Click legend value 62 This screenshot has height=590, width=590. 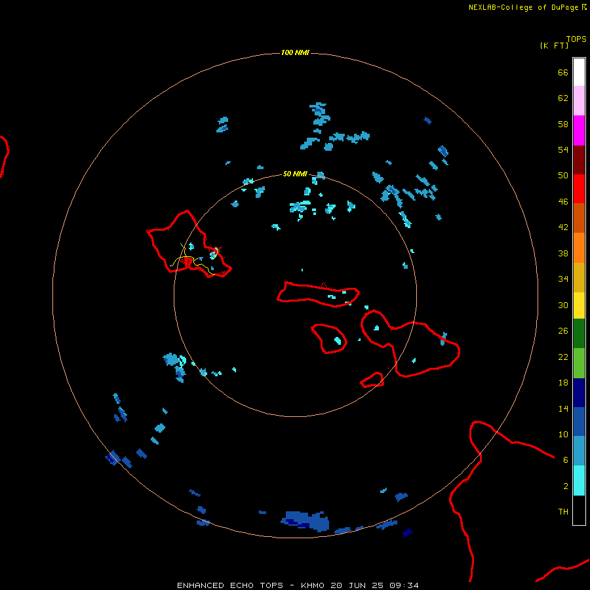563,98
